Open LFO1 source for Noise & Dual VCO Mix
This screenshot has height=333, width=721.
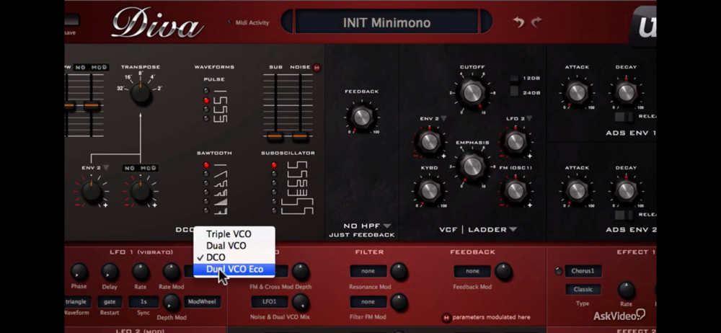pyautogui.click(x=270, y=302)
